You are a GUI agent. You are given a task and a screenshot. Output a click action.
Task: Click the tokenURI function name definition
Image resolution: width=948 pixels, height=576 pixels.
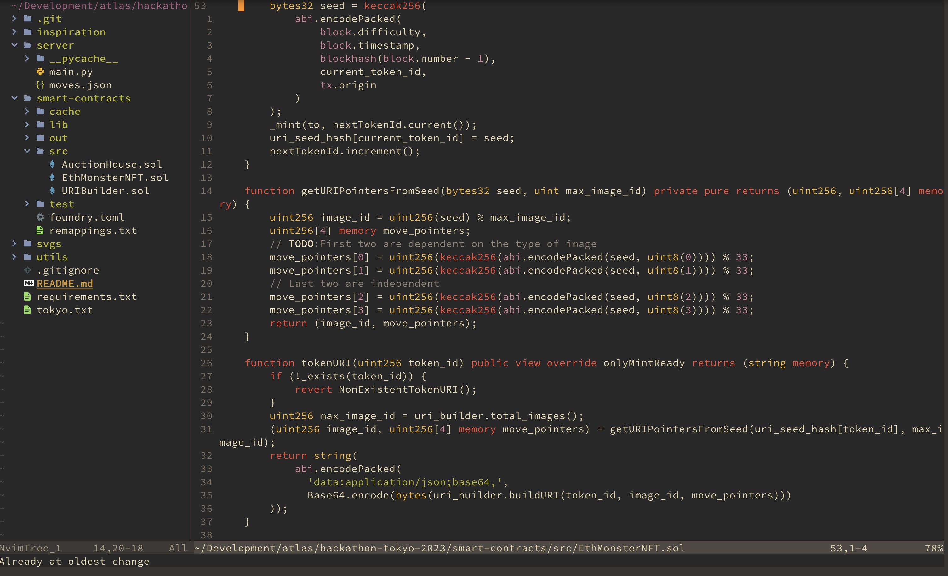click(x=326, y=363)
